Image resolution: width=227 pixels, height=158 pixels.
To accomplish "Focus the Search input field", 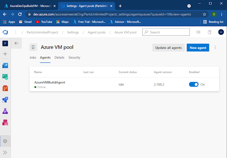I will (x=166, y=32).
